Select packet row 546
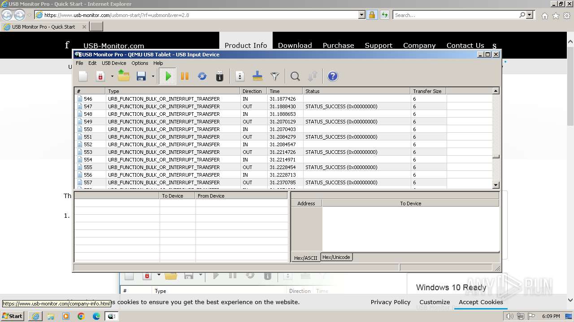The image size is (574, 322). click(x=283, y=99)
